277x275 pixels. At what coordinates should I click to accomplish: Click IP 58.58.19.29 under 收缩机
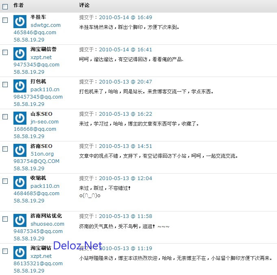pyautogui.click(x=29, y=201)
